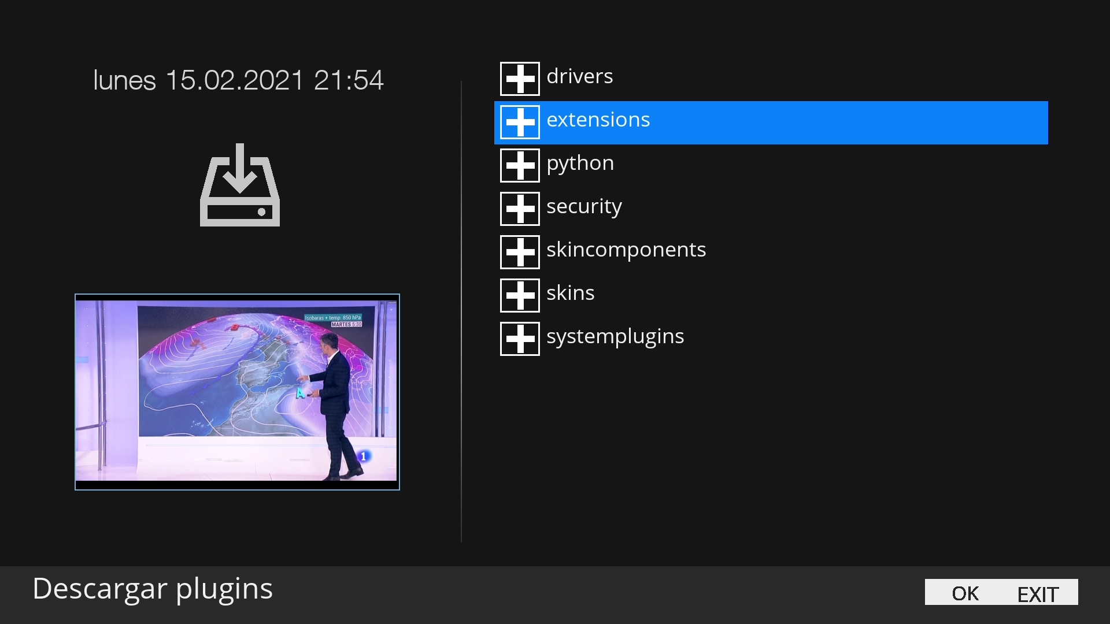Select the highlighted extensions entry
1110x624 pixels.
tap(598, 120)
